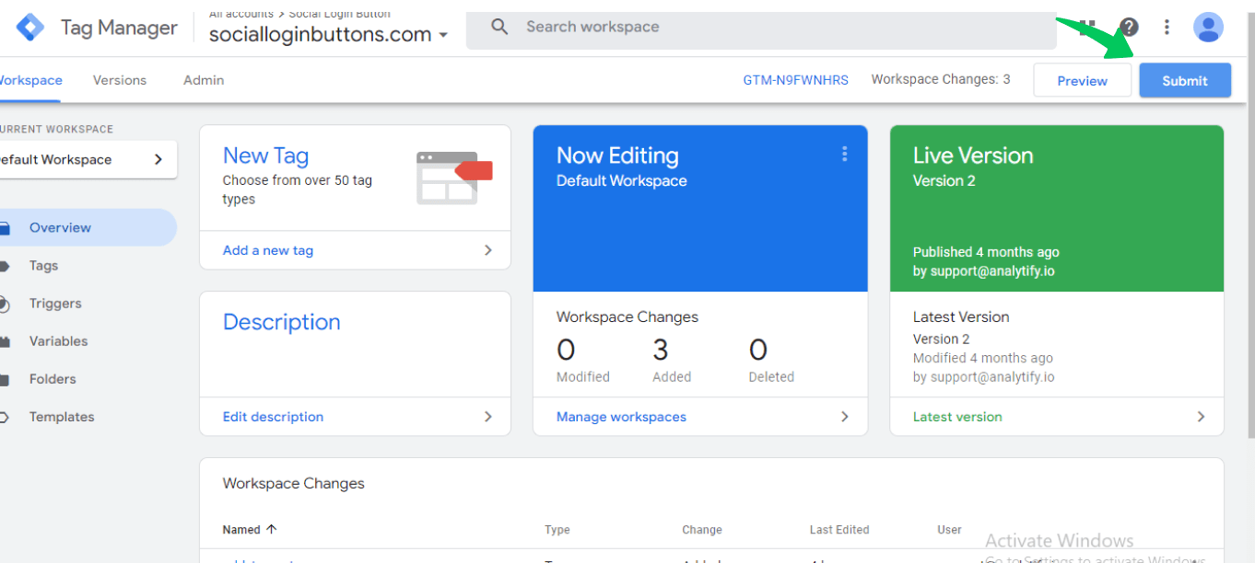Open the user account avatar
The image size is (1255, 563).
point(1208,27)
